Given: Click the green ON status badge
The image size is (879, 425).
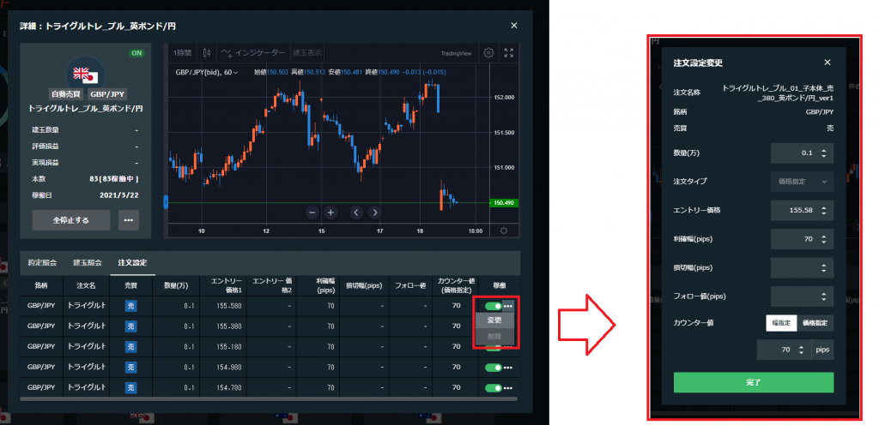Looking at the screenshot, I should (136, 54).
